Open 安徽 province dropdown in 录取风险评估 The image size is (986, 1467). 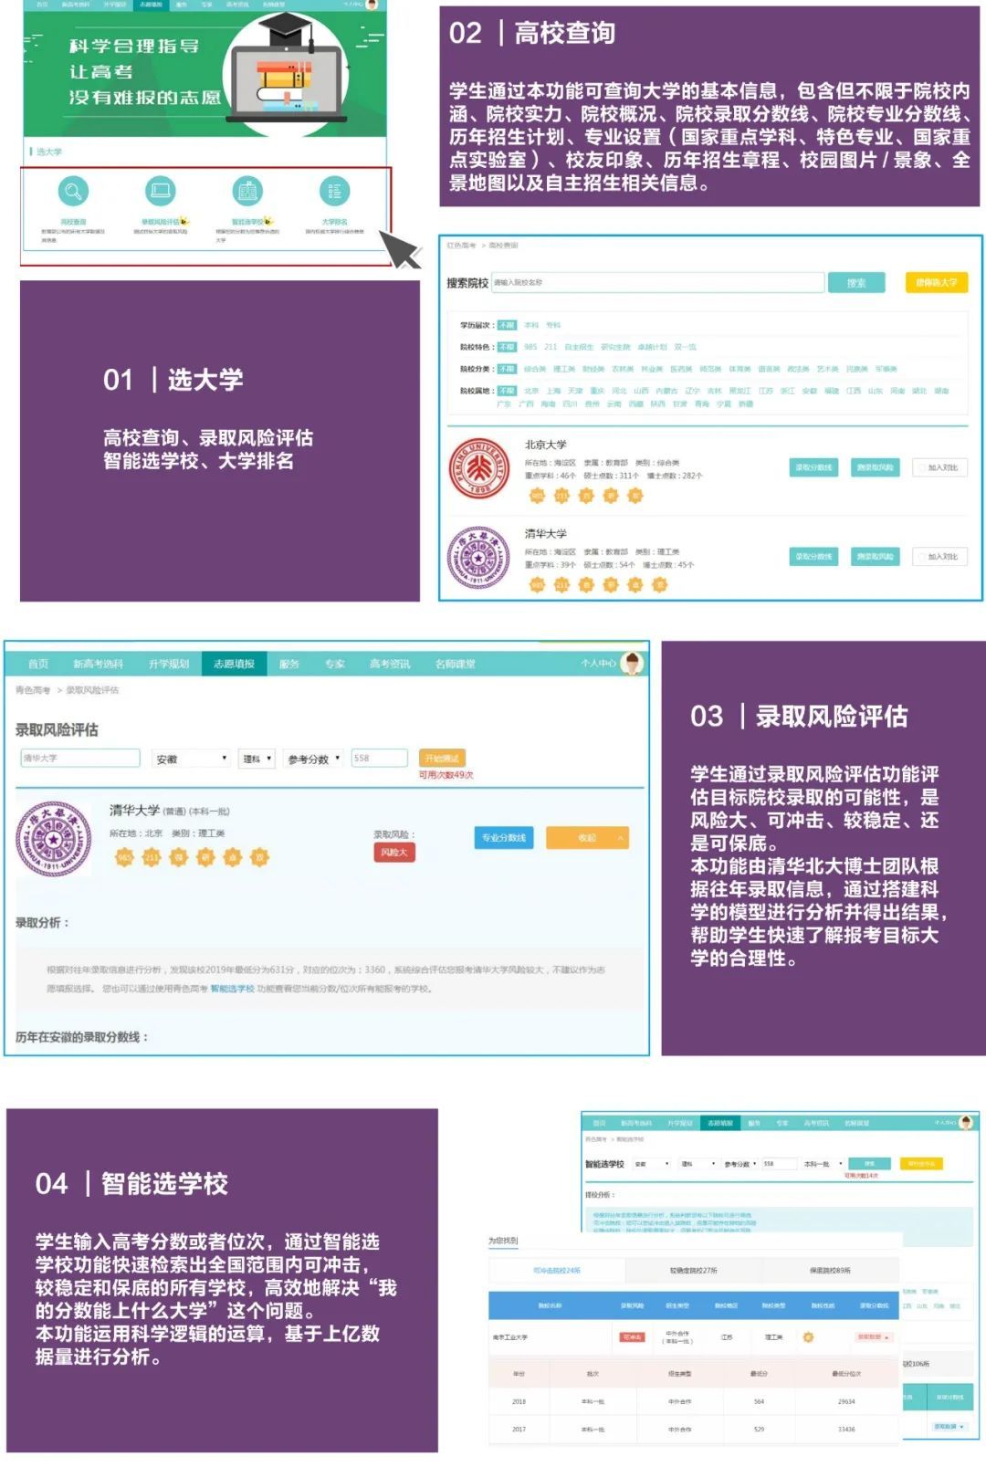pos(191,759)
